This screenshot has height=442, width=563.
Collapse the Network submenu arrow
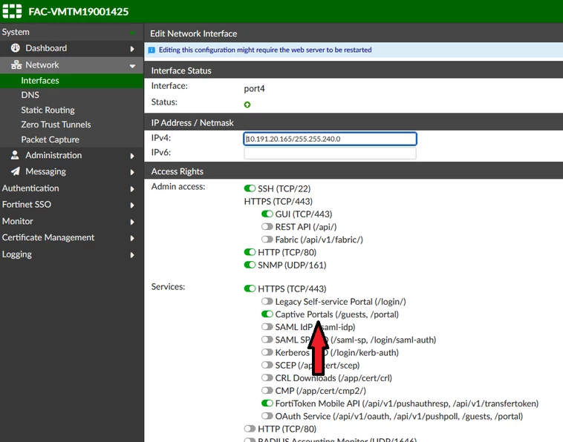click(132, 66)
